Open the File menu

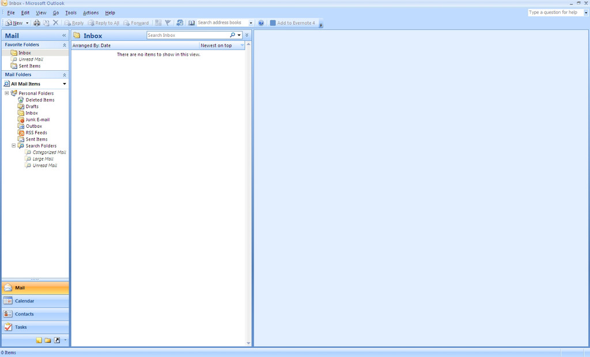coord(11,13)
